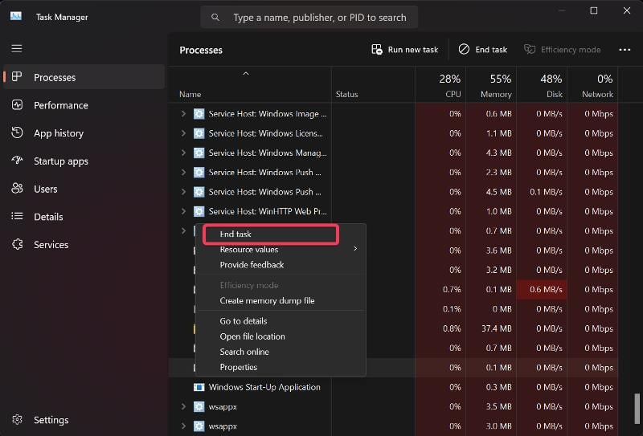The image size is (643, 436).
Task: Click the Settings gear icon
Action: tap(17, 419)
